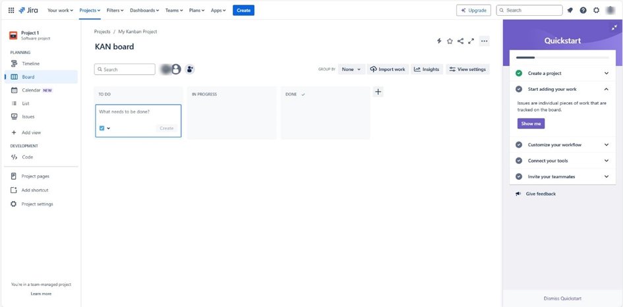The height and width of the screenshot is (307, 623).
Task: Open the app switcher grid icon
Action: [x=11, y=11]
